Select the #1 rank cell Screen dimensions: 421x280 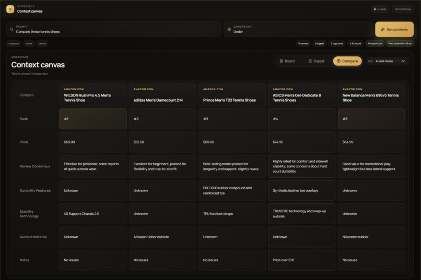click(x=92, y=119)
